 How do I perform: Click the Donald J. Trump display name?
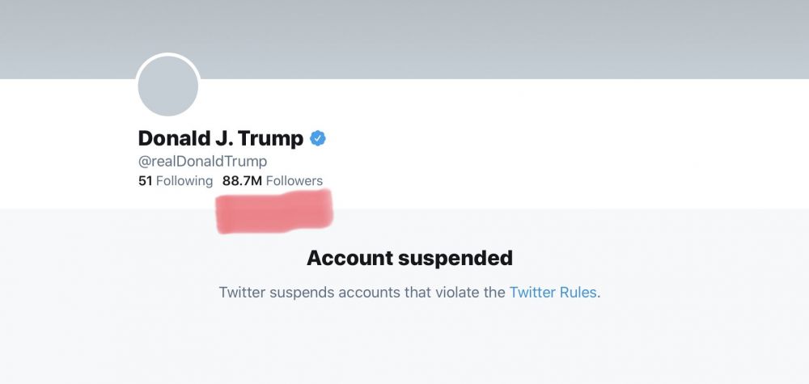click(220, 138)
